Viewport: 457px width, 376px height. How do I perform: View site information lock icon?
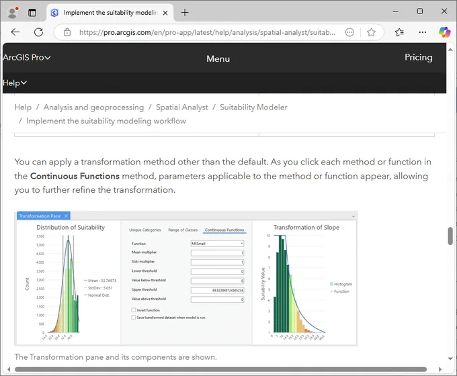(x=67, y=32)
